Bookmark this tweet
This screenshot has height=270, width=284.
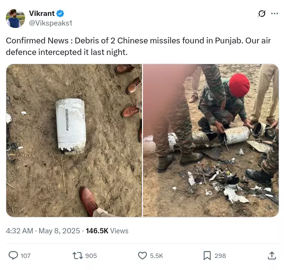(207, 256)
